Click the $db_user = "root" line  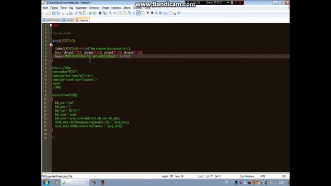coord(64,103)
